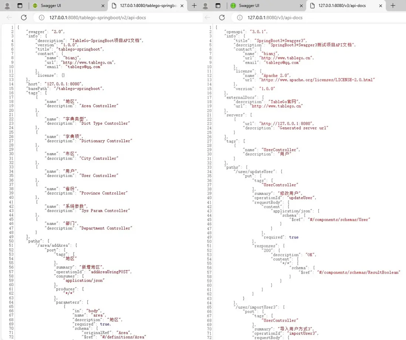Go back in the right window
Viewport: 406px width, 340px height.
(x=207, y=17)
